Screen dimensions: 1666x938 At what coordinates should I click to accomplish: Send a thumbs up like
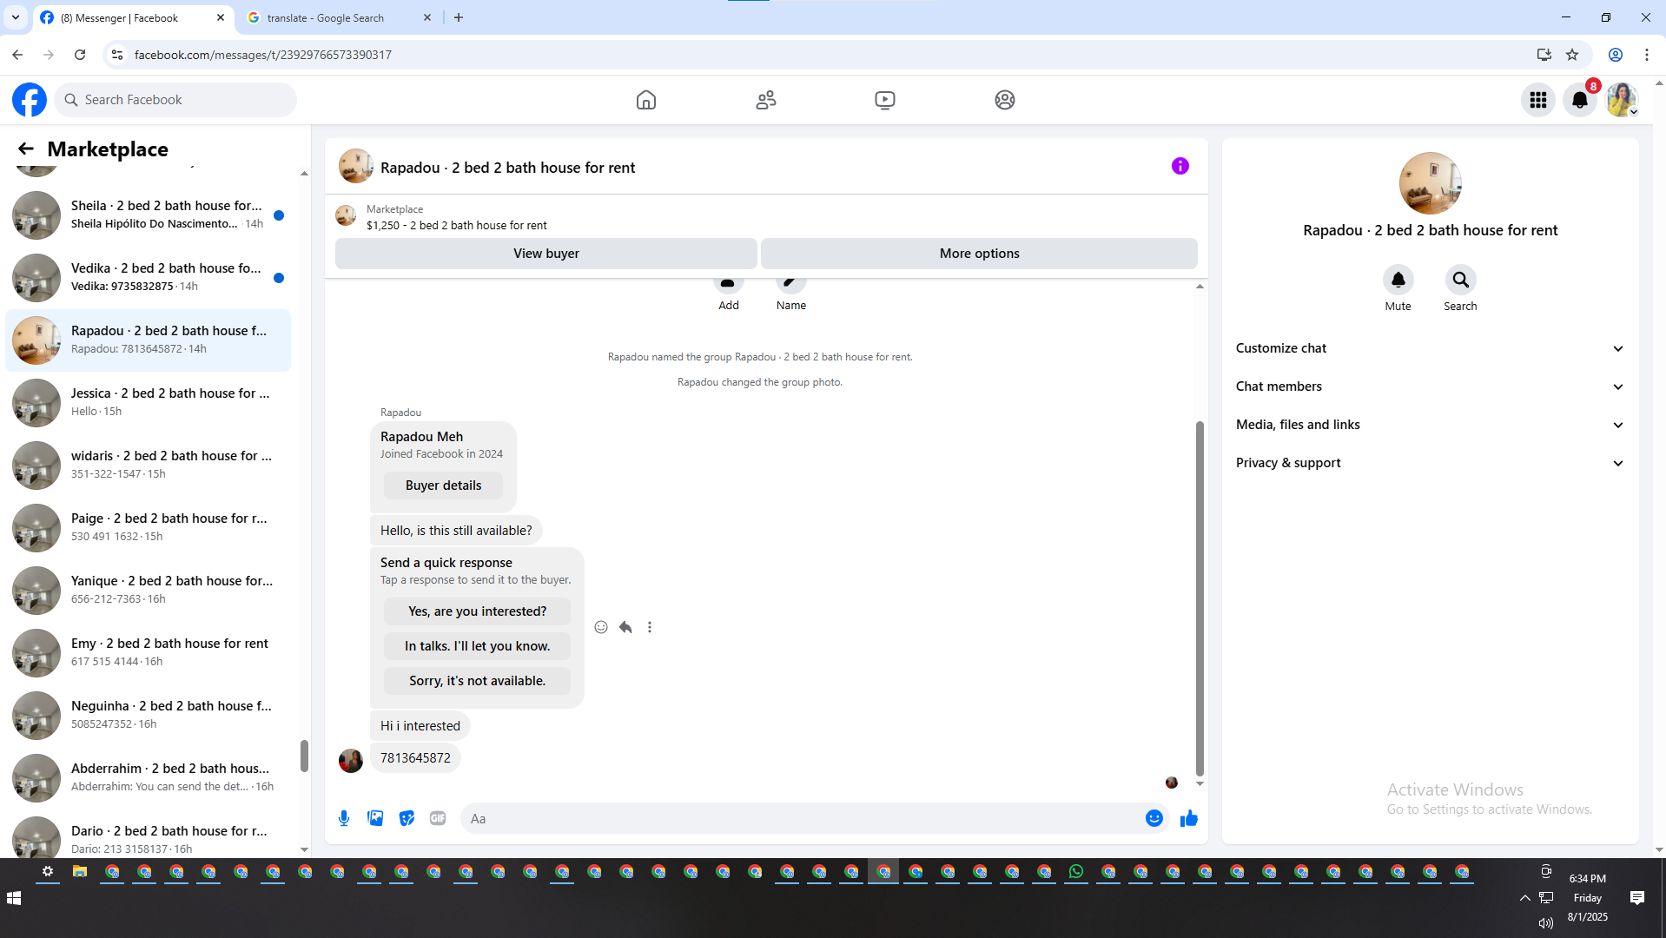(x=1189, y=818)
